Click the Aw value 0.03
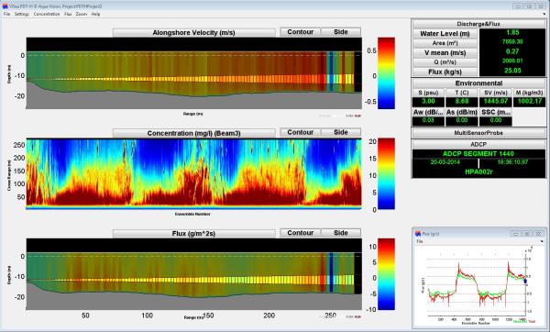Viewport: 550px width, 332px height. (428, 120)
